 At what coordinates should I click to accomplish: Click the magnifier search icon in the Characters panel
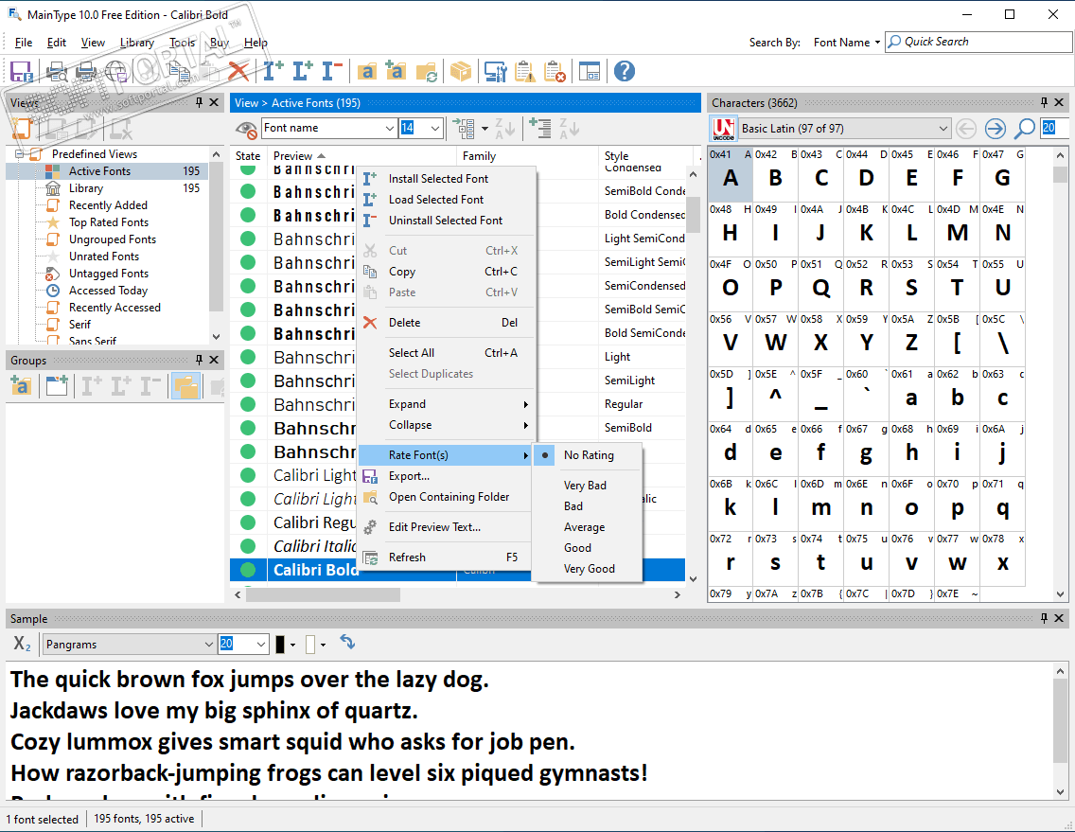pyautogui.click(x=1024, y=129)
